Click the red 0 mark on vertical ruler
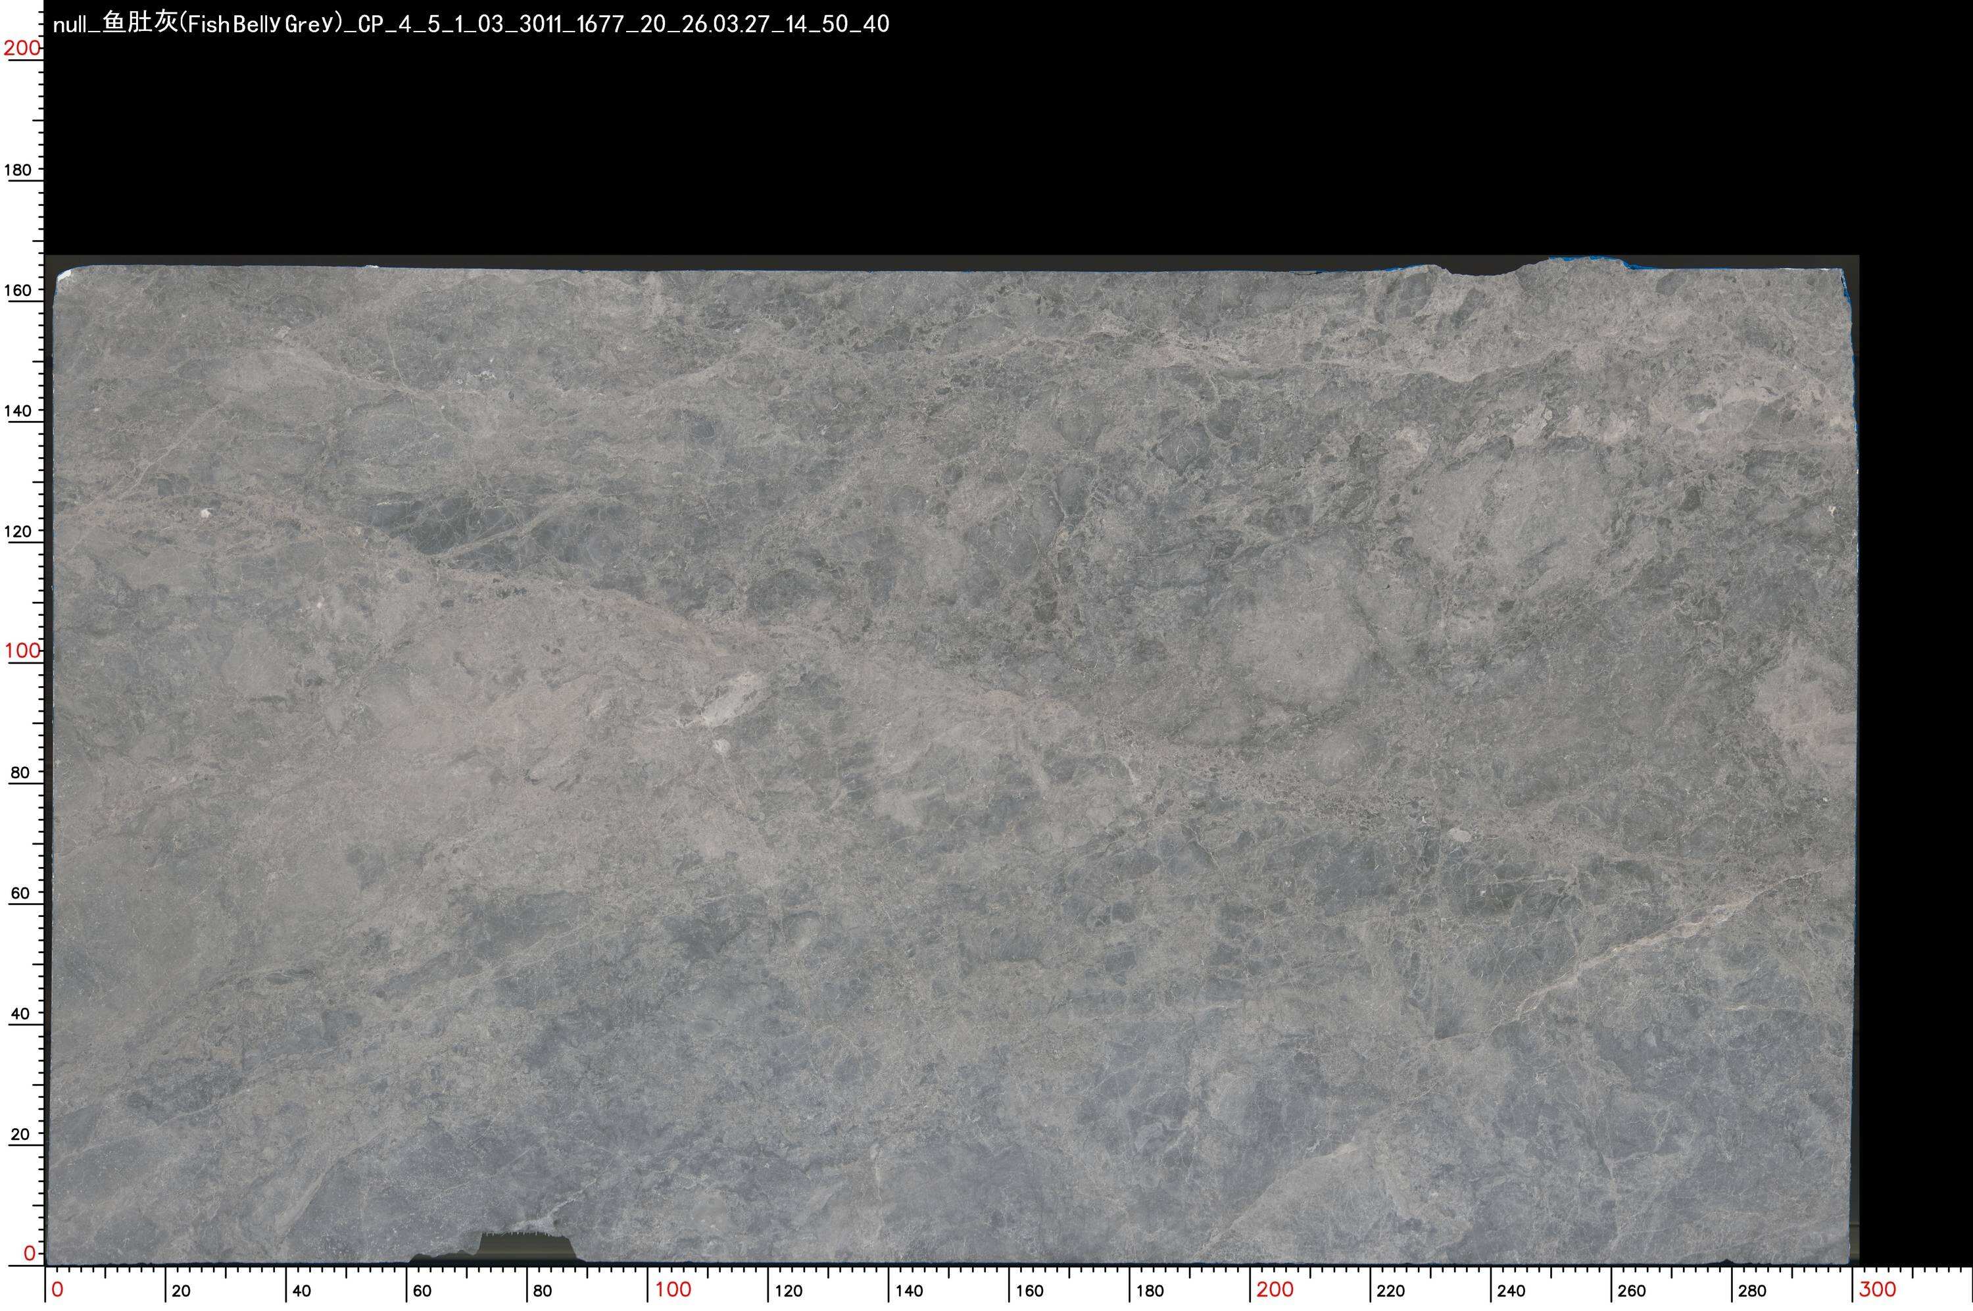 point(29,1252)
